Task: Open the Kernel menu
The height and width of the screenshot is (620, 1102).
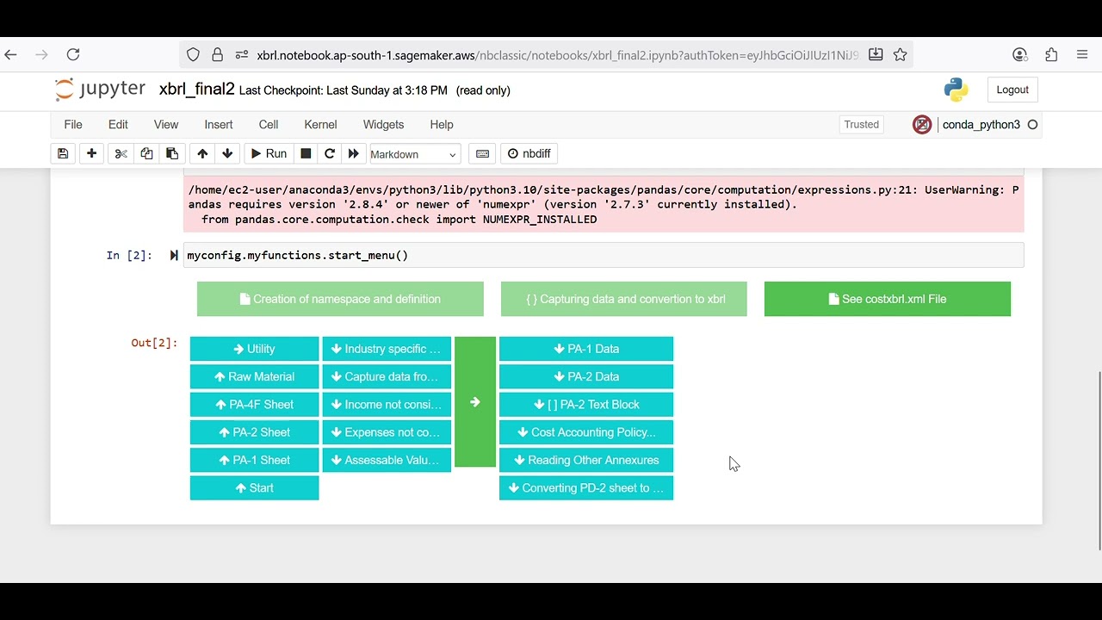Action: point(320,125)
